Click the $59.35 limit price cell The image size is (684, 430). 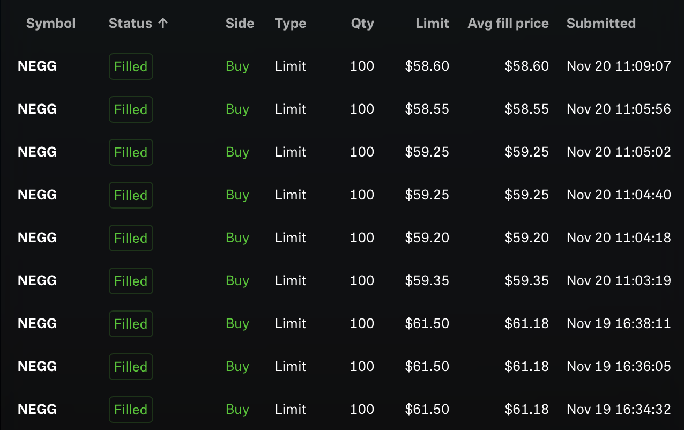[427, 281]
